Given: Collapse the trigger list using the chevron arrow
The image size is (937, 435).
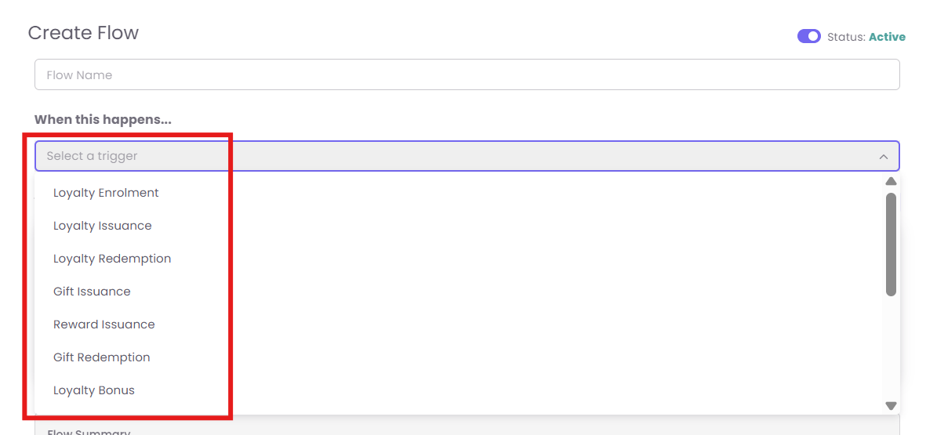Looking at the screenshot, I should (x=884, y=157).
